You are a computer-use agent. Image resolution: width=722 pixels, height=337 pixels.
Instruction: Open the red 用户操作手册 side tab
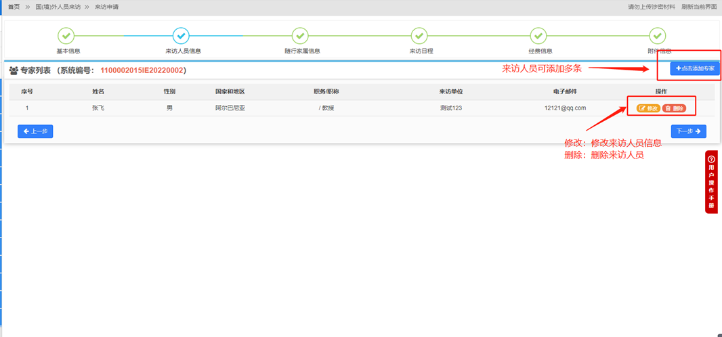711,181
